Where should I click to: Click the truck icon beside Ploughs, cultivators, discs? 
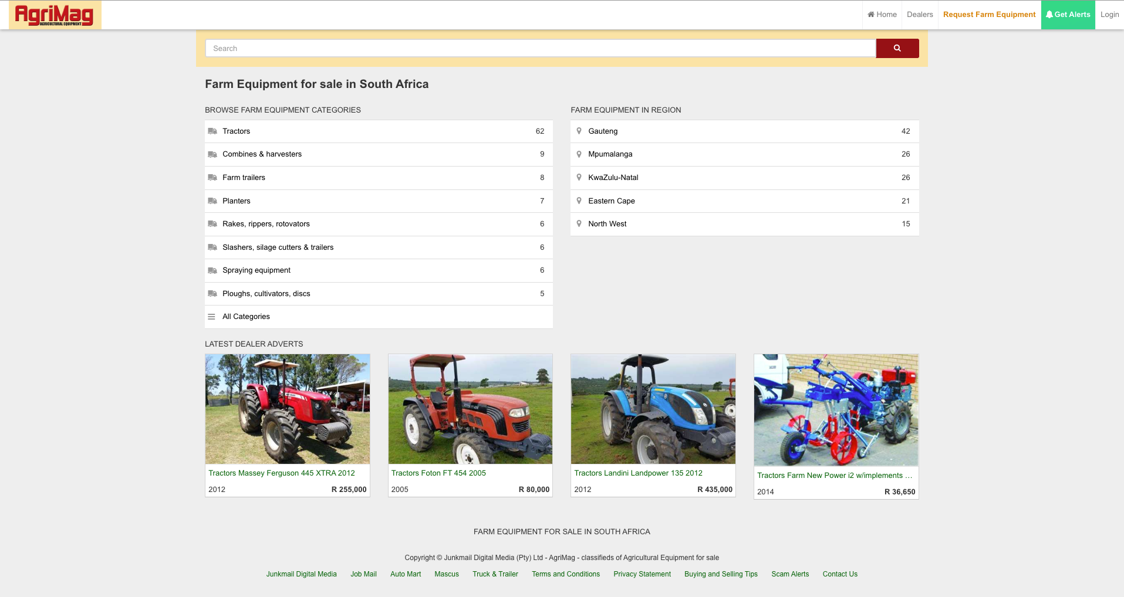(x=212, y=294)
